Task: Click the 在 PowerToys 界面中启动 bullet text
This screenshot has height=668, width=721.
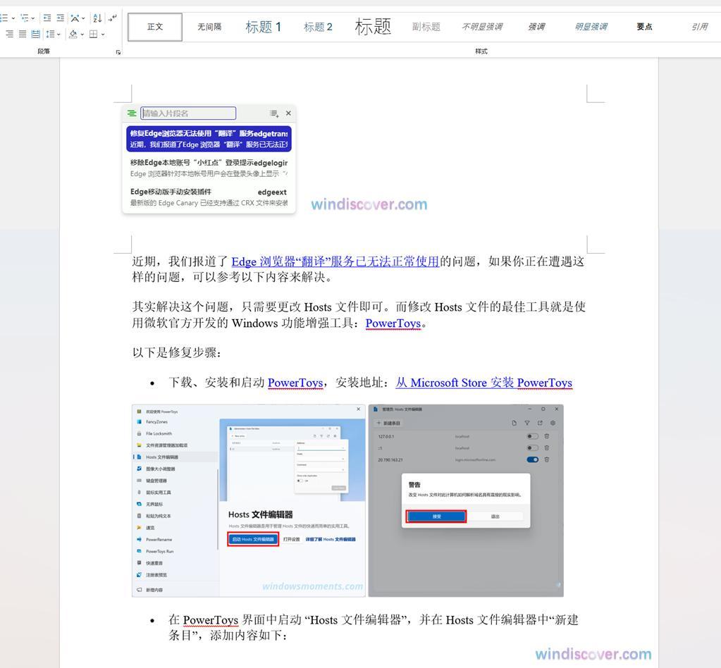Action: click(374, 628)
